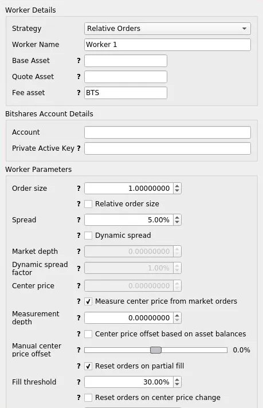Viewport: 263px width, 408px height.
Task: Open the Fill threshold help icon
Action: (78, 382)
